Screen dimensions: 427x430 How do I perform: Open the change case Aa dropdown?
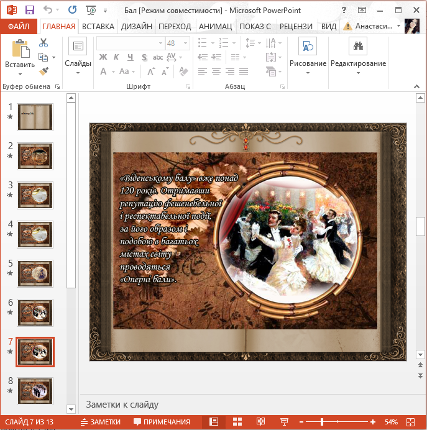pyautogui.click(x=127, y=71)
